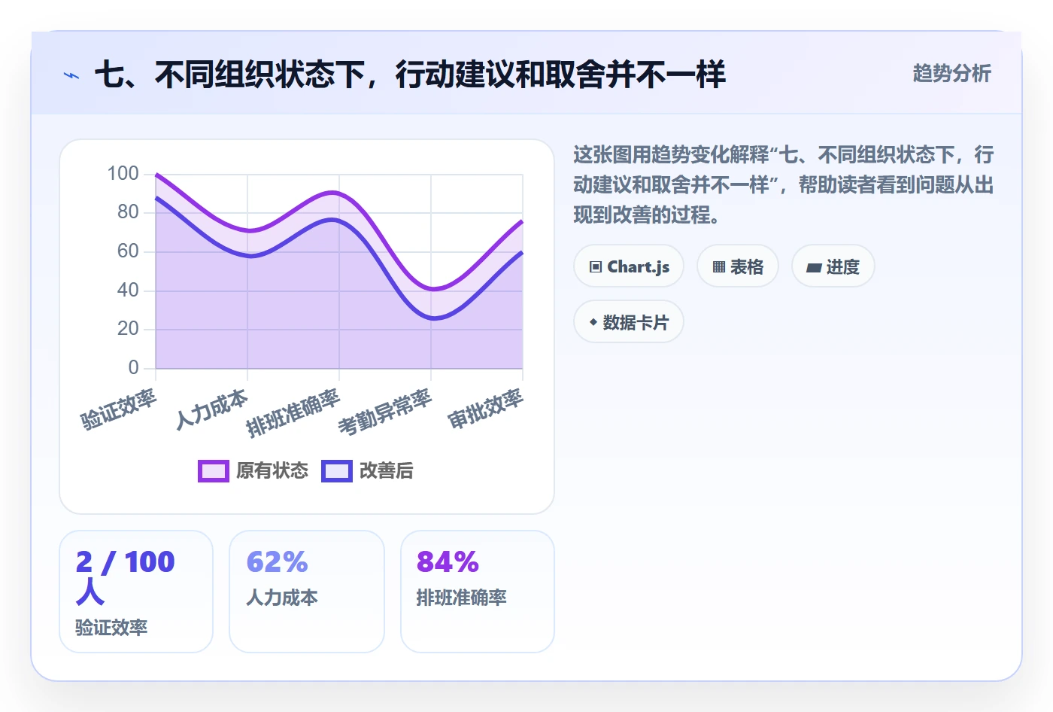Click the Chart.js tag icon
Screen dimensions: 1053x712
(596, 267)
